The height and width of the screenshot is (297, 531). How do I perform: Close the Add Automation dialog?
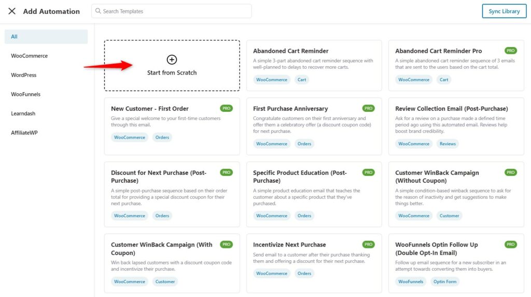click(x=12, y=11)
